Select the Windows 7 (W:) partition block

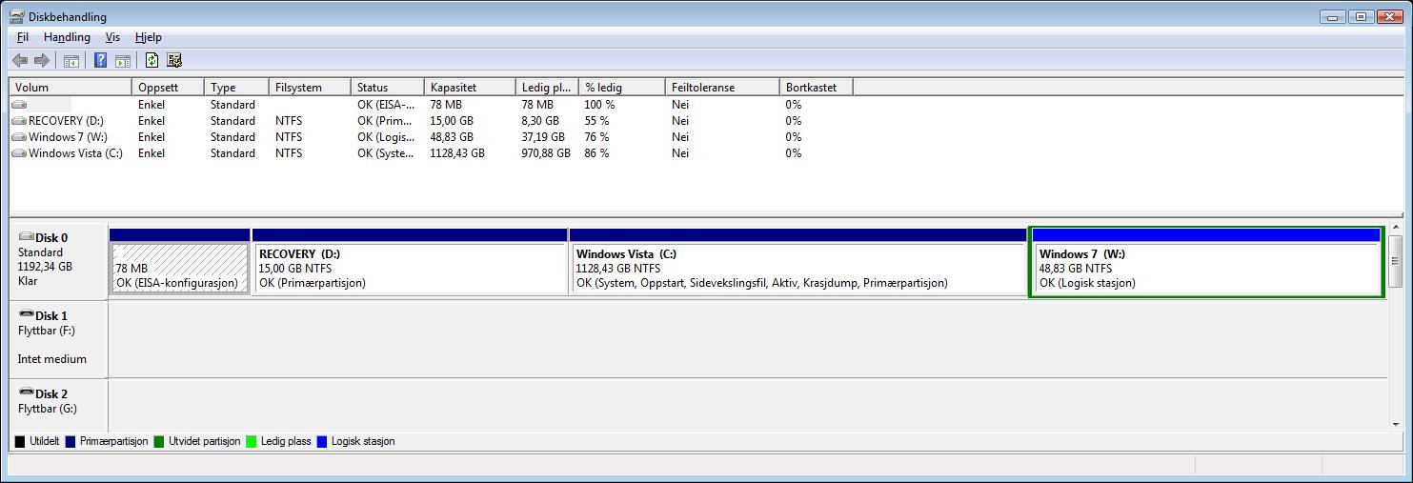pos(1206,262)
